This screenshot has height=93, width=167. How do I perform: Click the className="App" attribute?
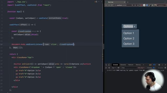point(25,57)
